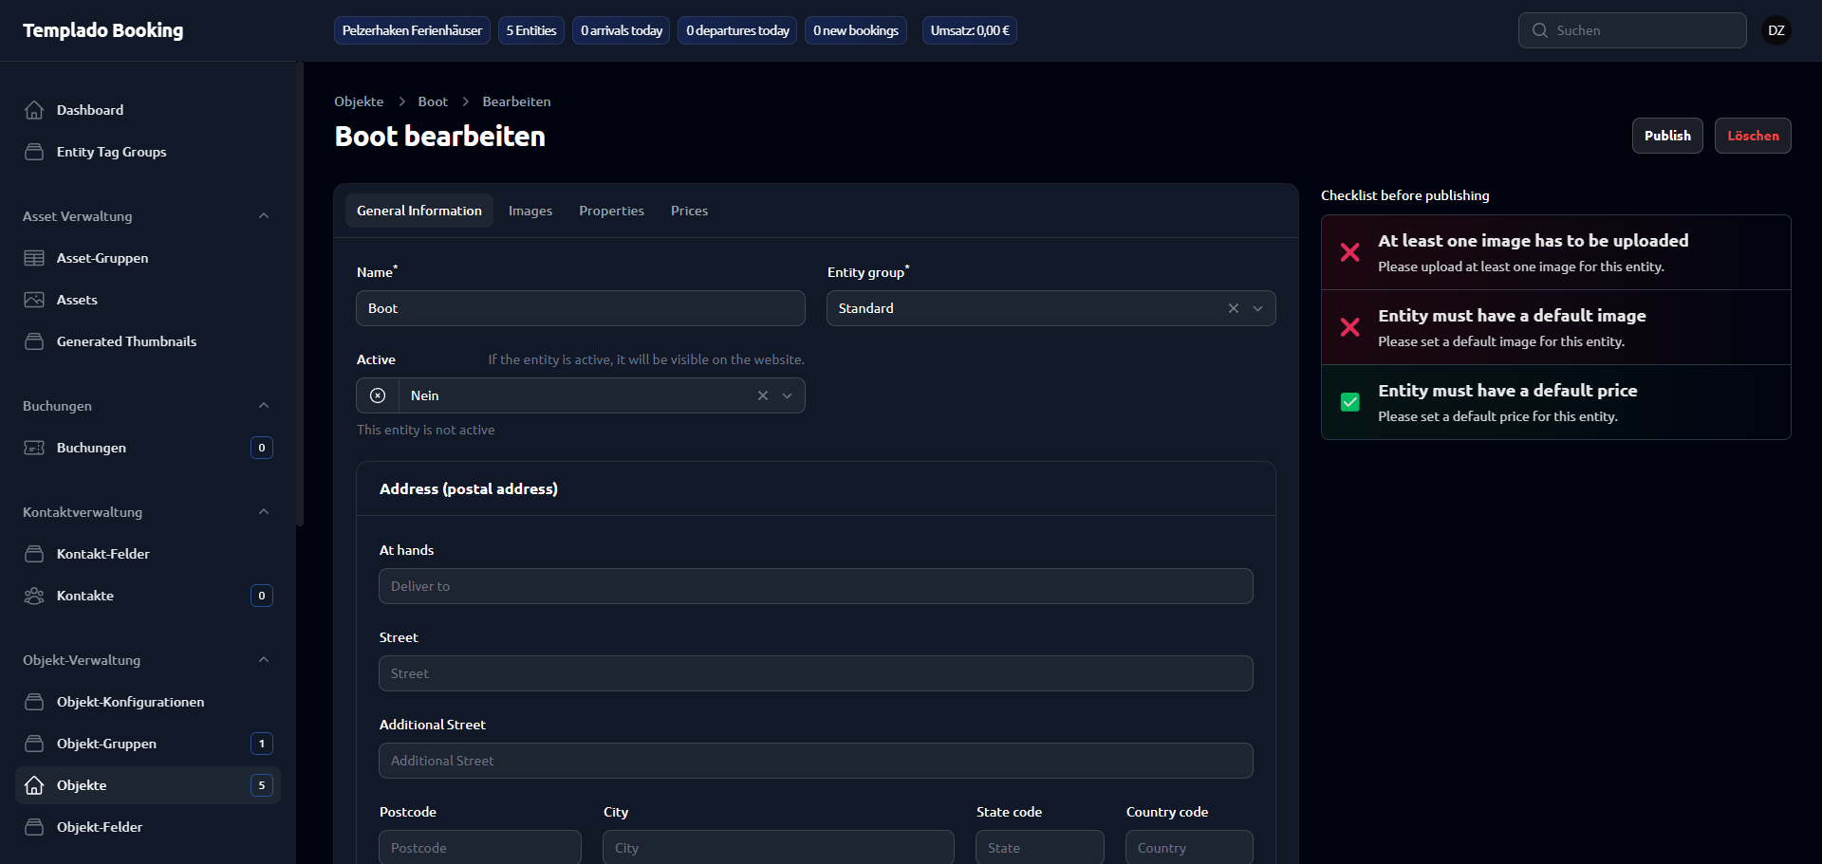The width and height of the screenshot is (1822, 864).
Task: Open the Entity group dropdown
Action: (x=1257, y=308)
